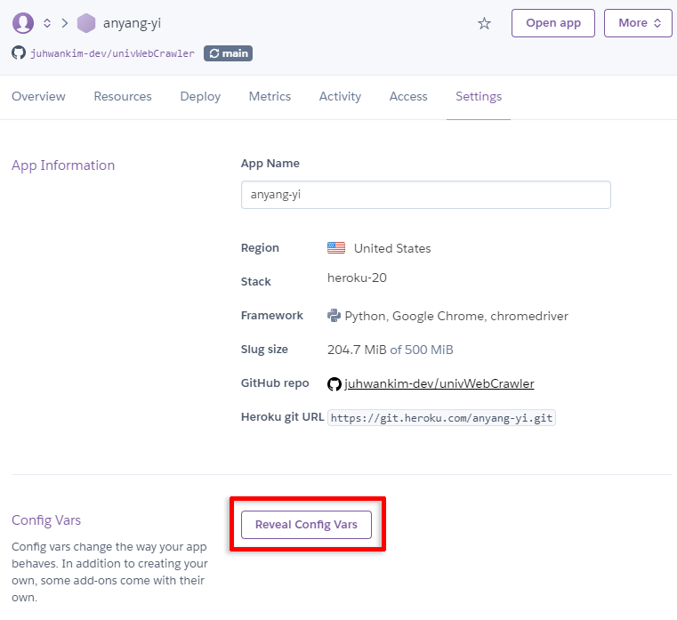The width and height of the screenshot is (677, 620).
Task: Click the GitHub icon beside repo link
Action: point(334,383)
